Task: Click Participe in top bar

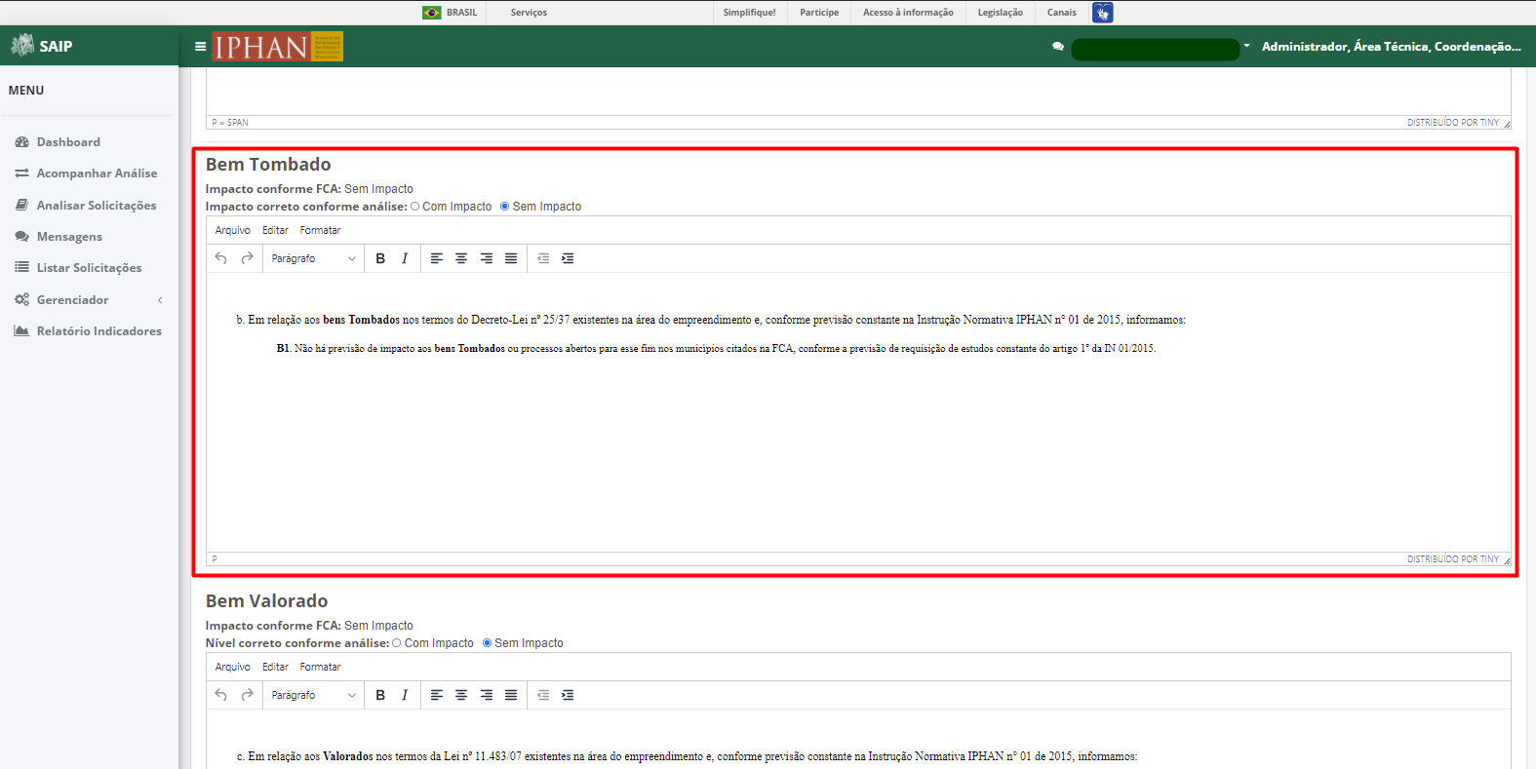Action: (819, 13)
